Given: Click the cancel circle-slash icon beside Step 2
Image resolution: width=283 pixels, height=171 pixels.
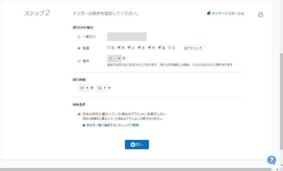Looking at the screenshot, I should click(260, 15).
